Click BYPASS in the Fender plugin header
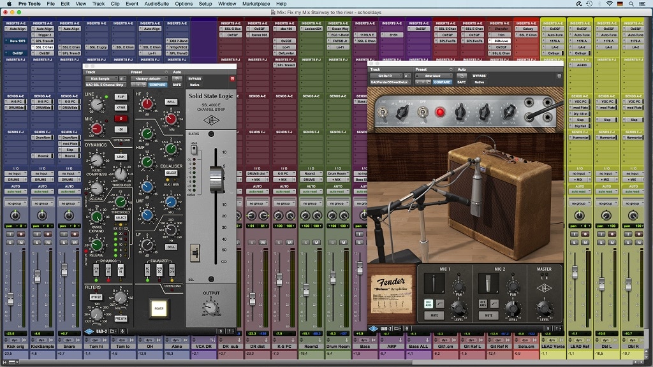653x367 pixels. (480, 76)
